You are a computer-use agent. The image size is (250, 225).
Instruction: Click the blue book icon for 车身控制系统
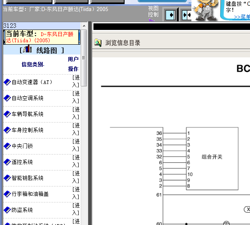7,130
